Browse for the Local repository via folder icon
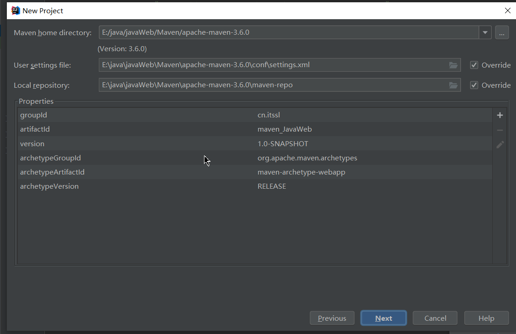516x334 pixels. [x=453, y=85]
